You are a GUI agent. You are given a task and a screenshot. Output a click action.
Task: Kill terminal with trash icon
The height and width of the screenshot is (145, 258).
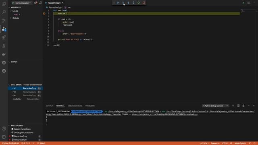tap(243, 106)
